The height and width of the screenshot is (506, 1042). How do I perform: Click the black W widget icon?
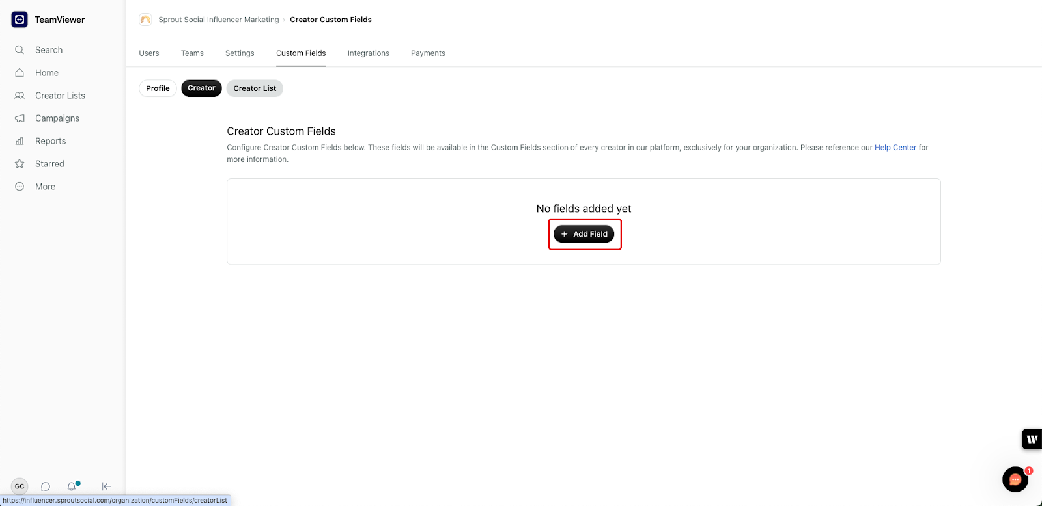pyautogui.click(x=1032, y=439)
